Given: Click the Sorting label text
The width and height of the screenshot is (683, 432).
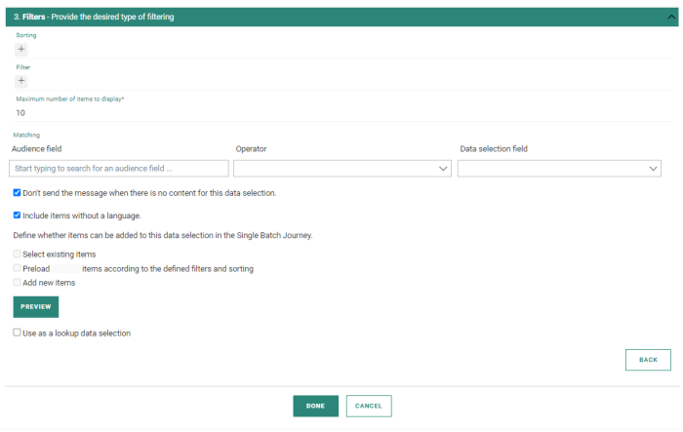Looking at the screenshot, I should (x=26, y=35).
